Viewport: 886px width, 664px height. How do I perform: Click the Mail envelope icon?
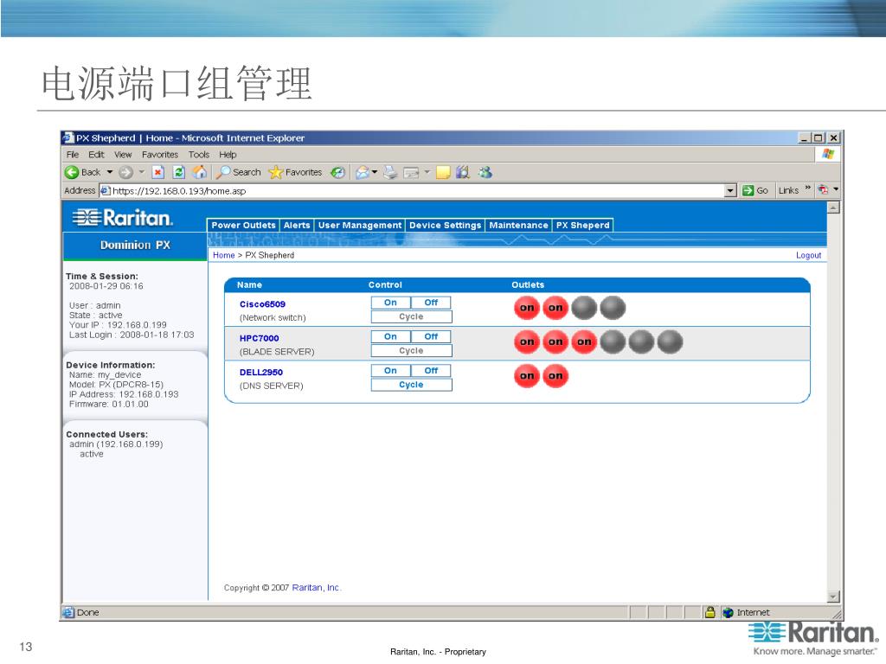click(363, 172)
